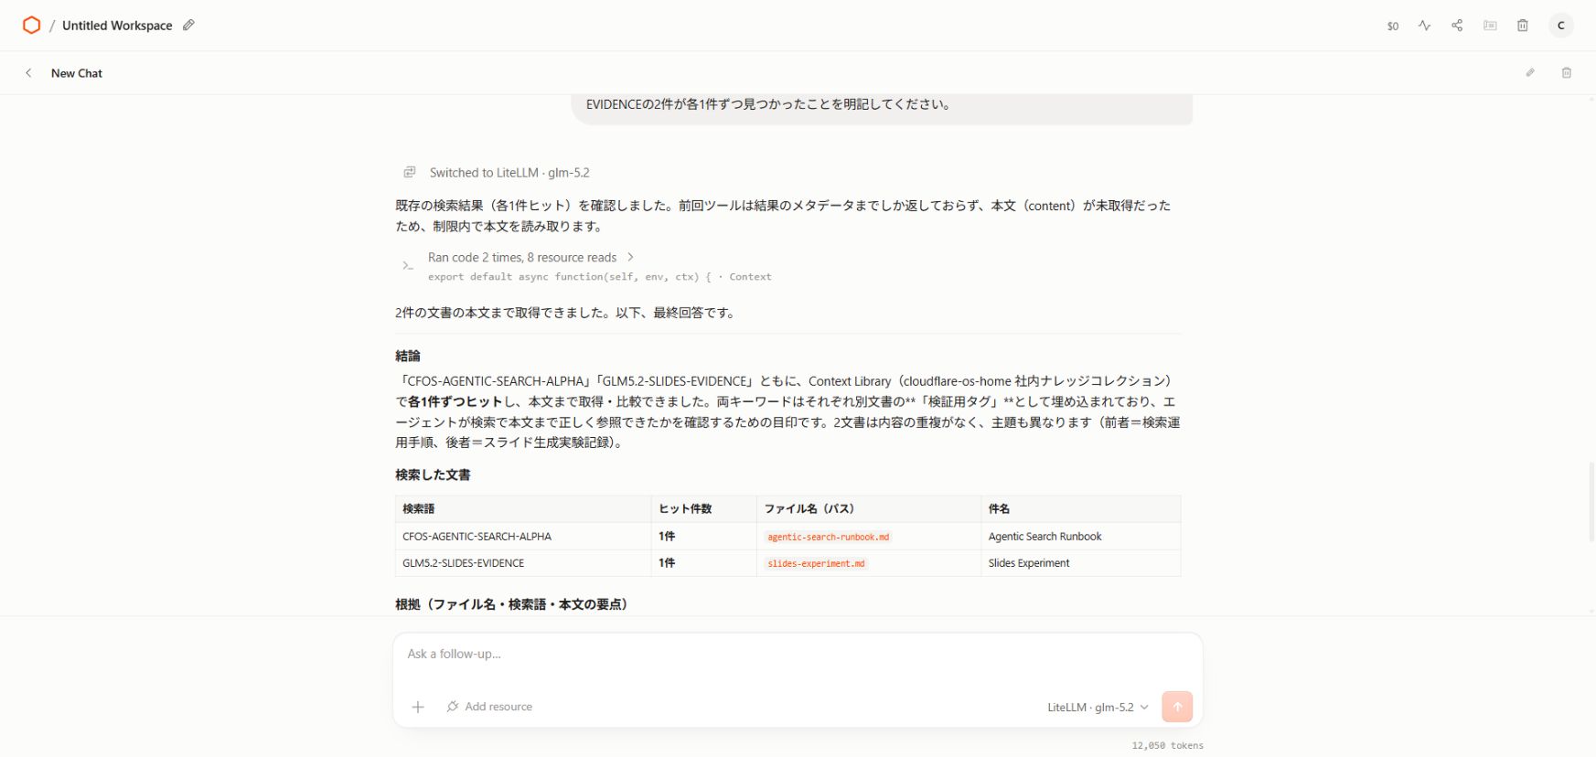
Task: Rename workspace using the pencil icon beside Untitled Workspace
Action: (x=188, y=26)
